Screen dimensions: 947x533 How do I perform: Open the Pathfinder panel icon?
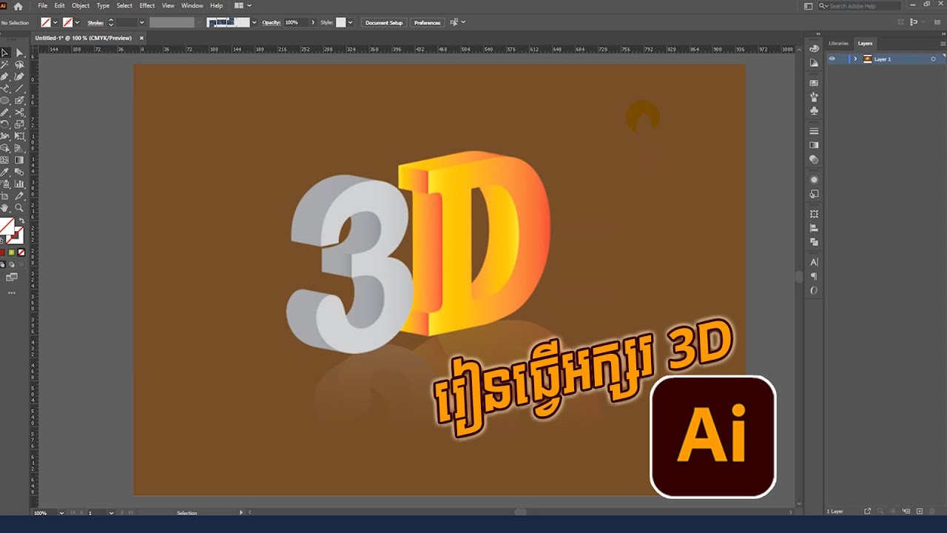point(815,242)
